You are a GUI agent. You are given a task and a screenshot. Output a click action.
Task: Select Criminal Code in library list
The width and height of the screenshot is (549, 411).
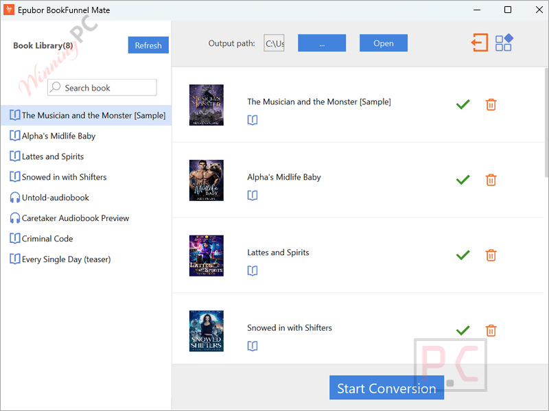[x=86, y=238]
